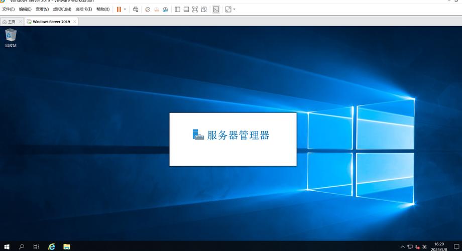Open the 编辑(E) menu
Viewport: 462px width, 251px height.
[x=25, y=10]
